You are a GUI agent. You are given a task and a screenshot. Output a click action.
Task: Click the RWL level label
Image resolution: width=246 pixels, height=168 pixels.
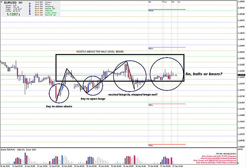pos(151,146)
